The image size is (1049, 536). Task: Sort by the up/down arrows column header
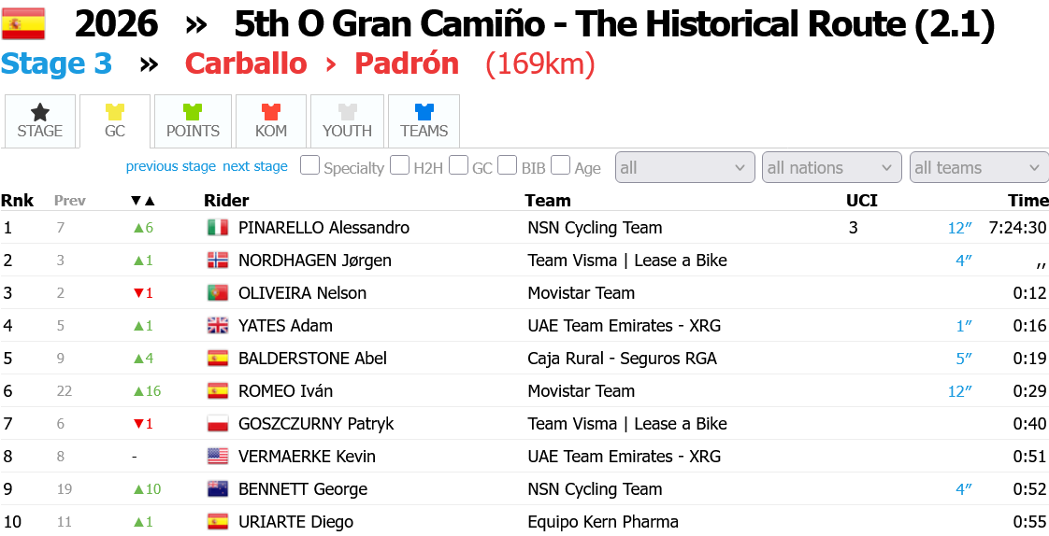[x=143, y=201]
